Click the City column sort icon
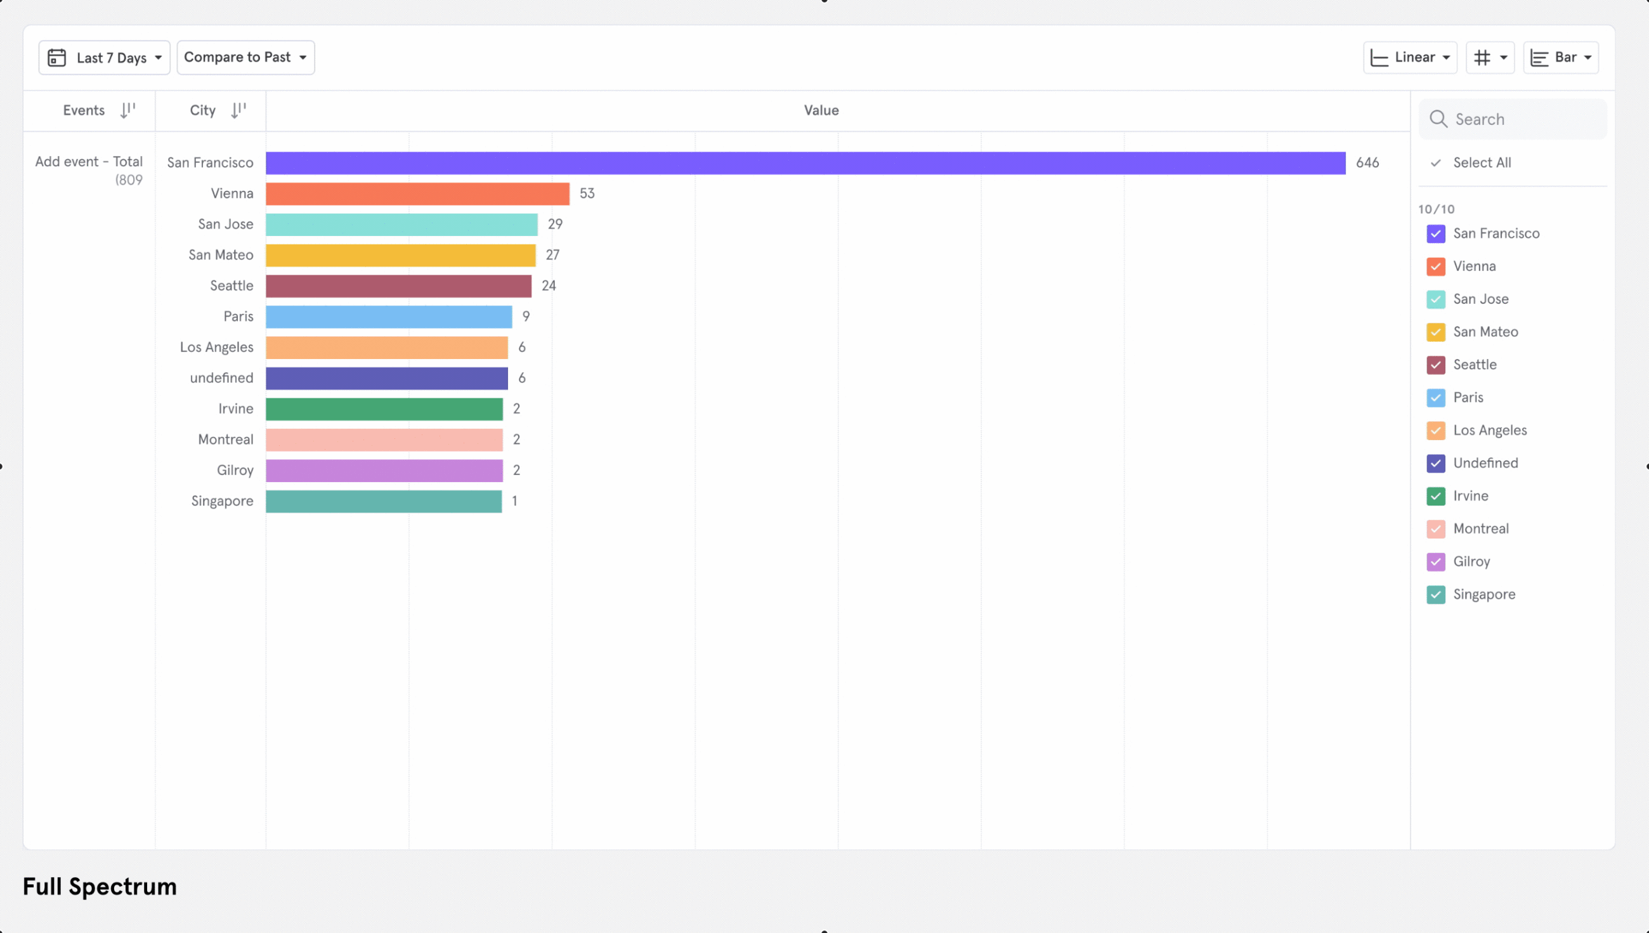Screen dimensions: 1649x933 point(238,110)
